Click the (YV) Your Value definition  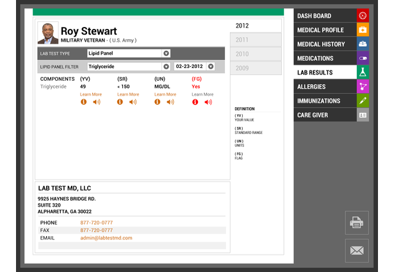244,118
